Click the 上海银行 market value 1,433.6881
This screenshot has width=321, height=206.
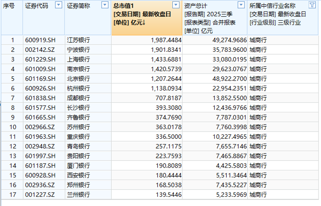click(162, 59)
